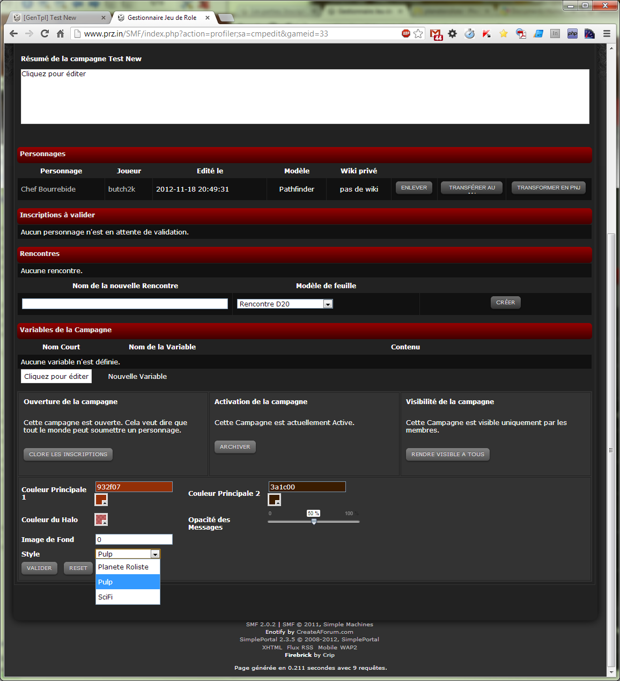Open the Chrome hamburger menu
This screenshot has width=620, height=681.
[x=607, y=33]
